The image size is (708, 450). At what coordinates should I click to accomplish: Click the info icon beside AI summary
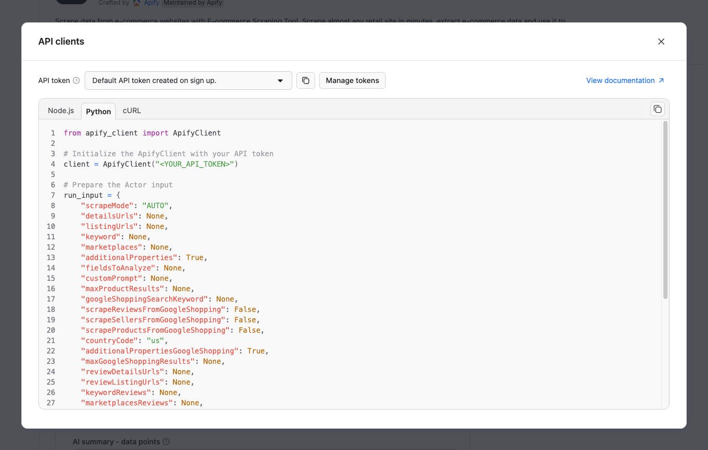166,442
